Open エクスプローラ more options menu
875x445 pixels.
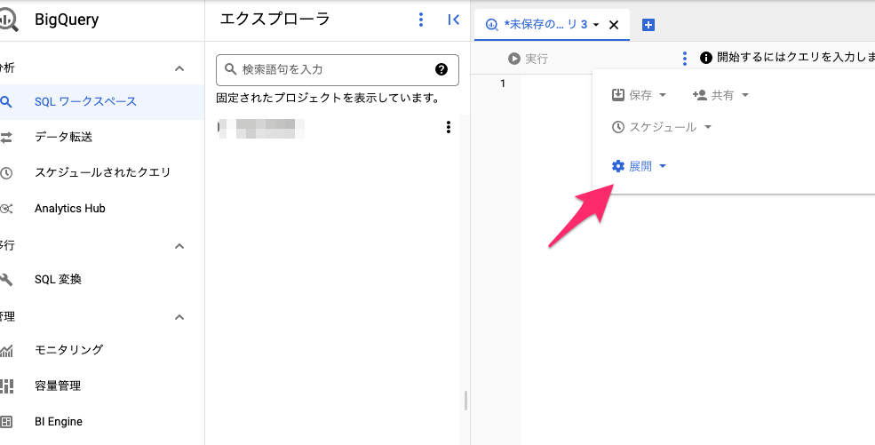pyautogui.click(x=421, y=20)
